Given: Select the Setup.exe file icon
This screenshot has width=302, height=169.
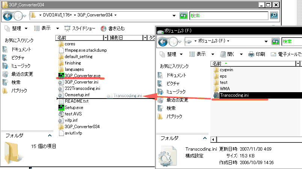Looking at the screenshot, I should point(61,107).
